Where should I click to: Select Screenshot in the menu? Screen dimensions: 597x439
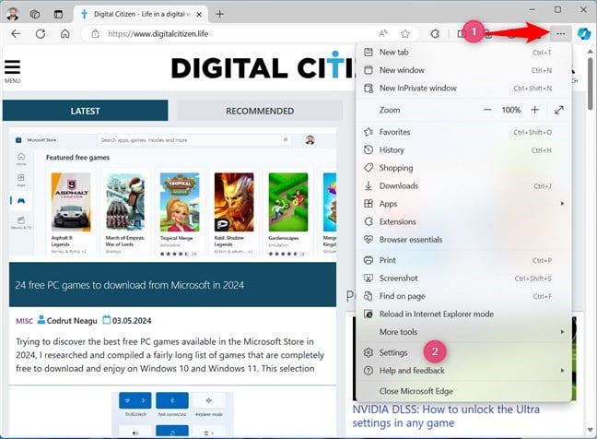click(463, 279)
